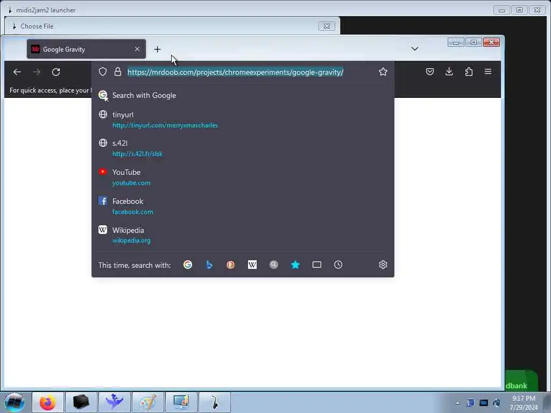551x413 pixels.
Task: Minimize the Firefox window
Action: pos(456,42)
